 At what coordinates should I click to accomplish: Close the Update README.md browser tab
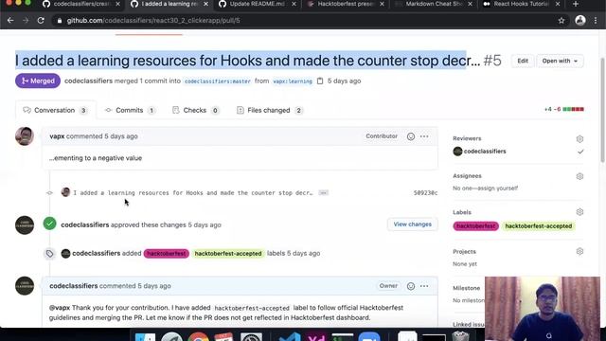pos(294,4)
